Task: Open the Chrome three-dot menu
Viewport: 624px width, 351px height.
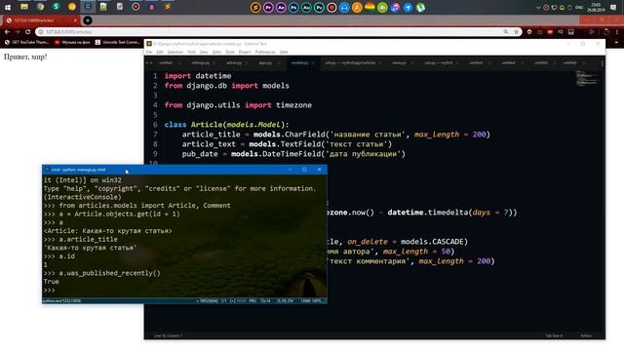Action: [x=617, y=32]
